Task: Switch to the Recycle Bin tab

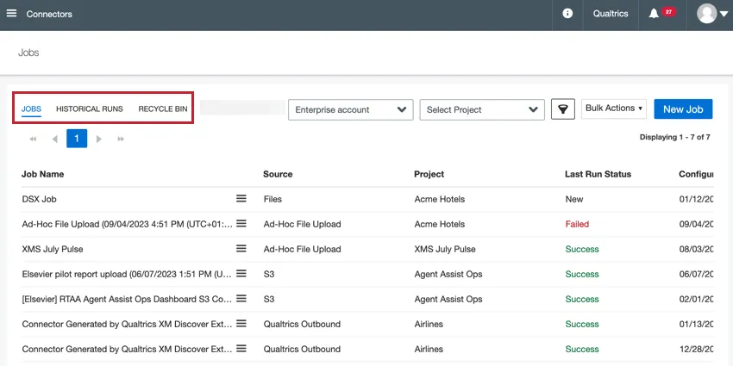Action: 163,109
